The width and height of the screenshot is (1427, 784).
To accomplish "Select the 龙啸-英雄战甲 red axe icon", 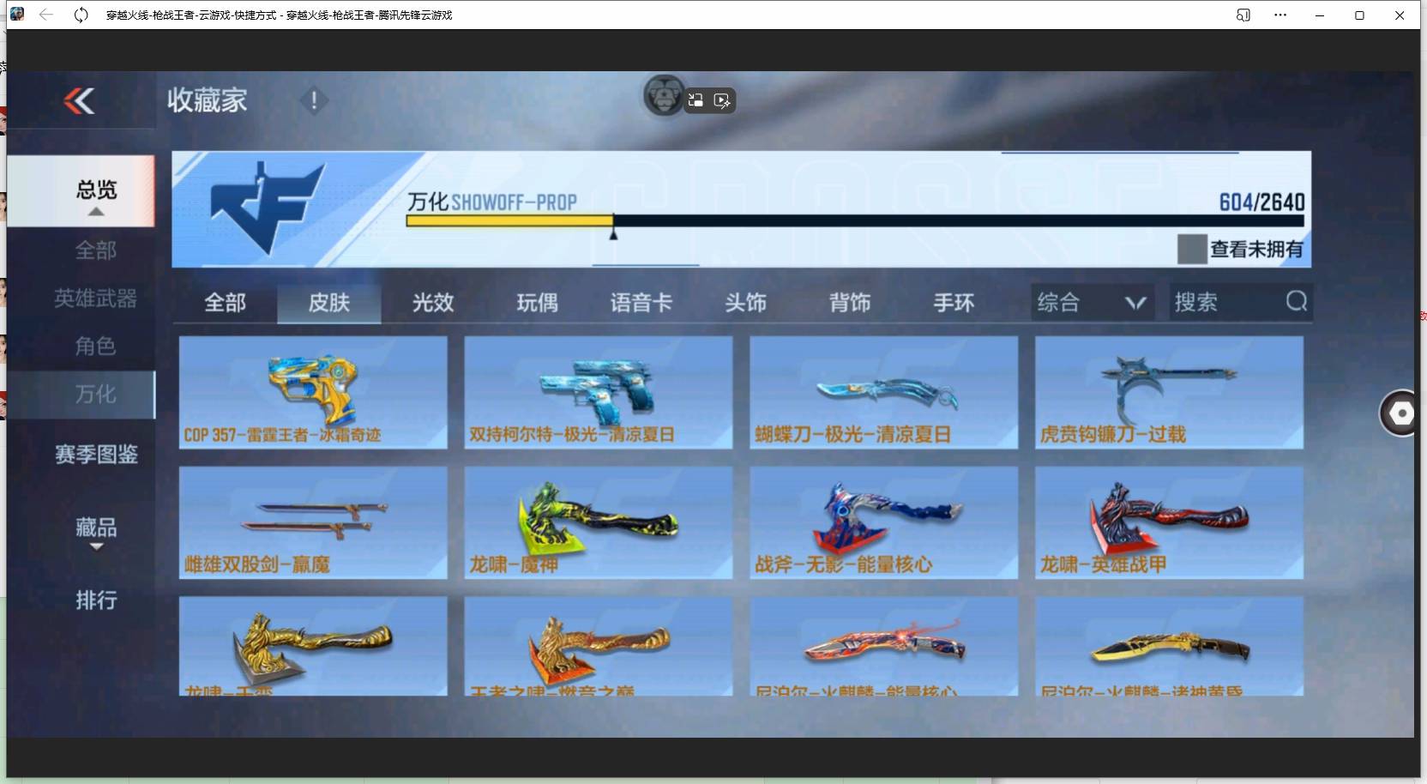I will point(1168,519).
